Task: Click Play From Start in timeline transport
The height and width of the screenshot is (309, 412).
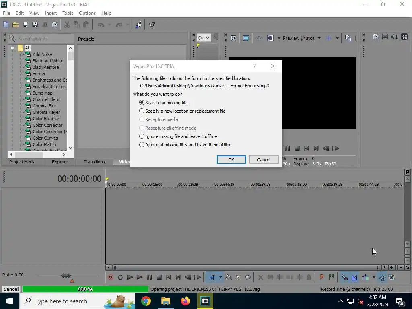Action: [x=130, y=277]
